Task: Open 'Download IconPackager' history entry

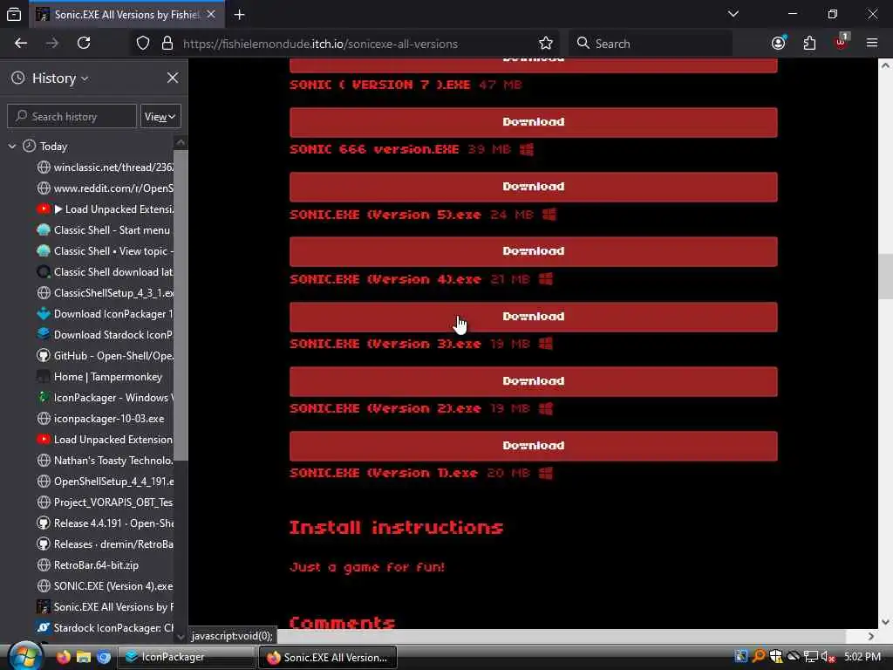Action: (x=106, y=314)
